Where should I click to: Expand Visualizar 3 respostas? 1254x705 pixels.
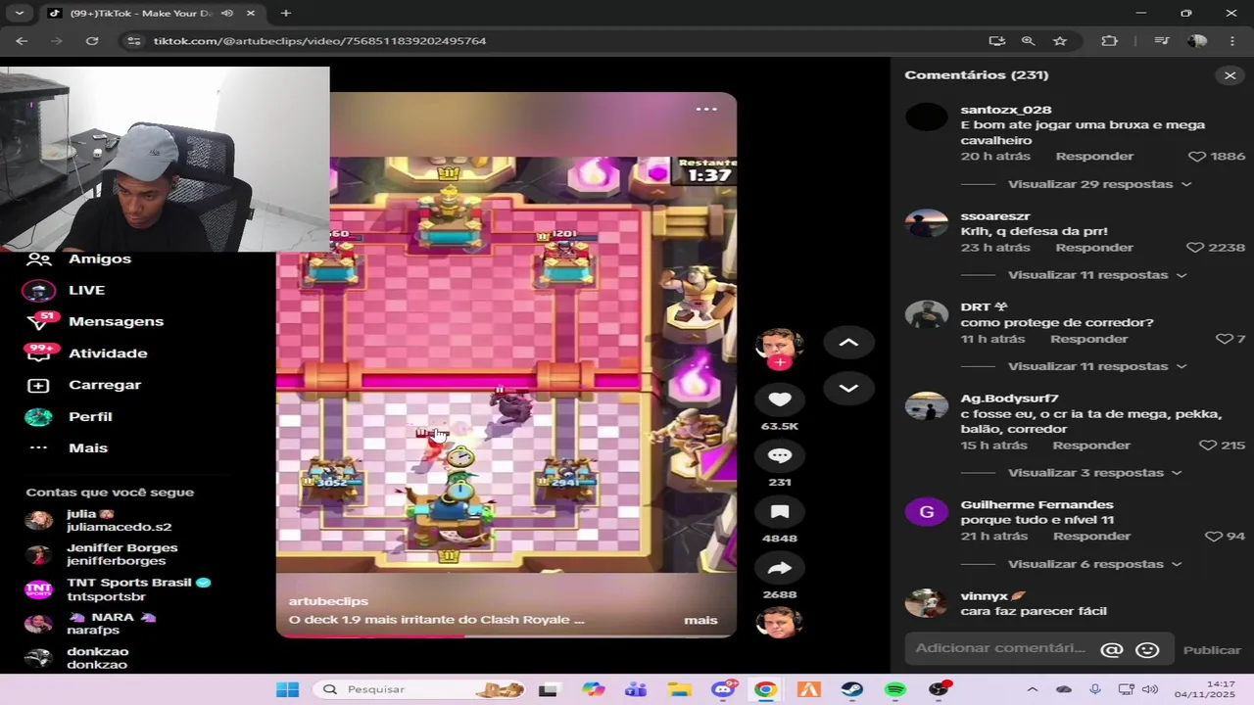click(1094, 472)
